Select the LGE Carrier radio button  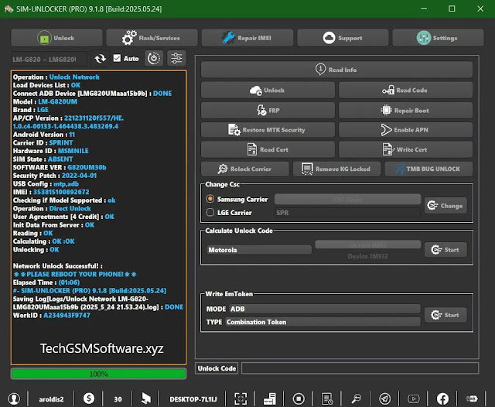[210, 211]
